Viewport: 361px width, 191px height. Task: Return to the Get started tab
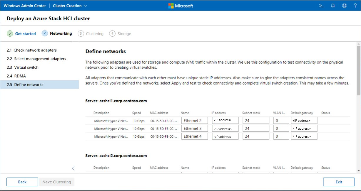coord(25,33)
